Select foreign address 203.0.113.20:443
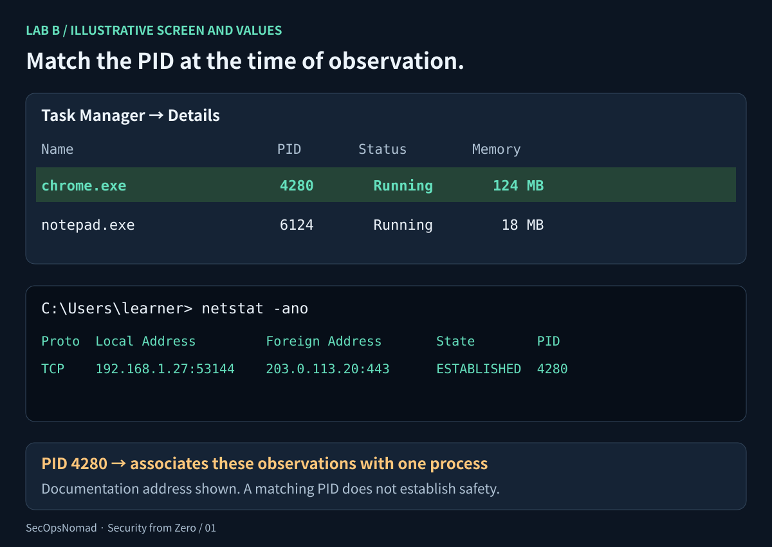 pos(327,369)
